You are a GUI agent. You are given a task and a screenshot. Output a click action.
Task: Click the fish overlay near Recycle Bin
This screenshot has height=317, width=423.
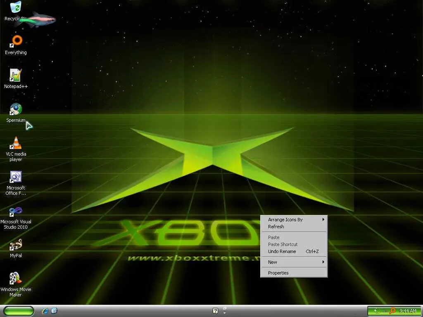point(36,19)
